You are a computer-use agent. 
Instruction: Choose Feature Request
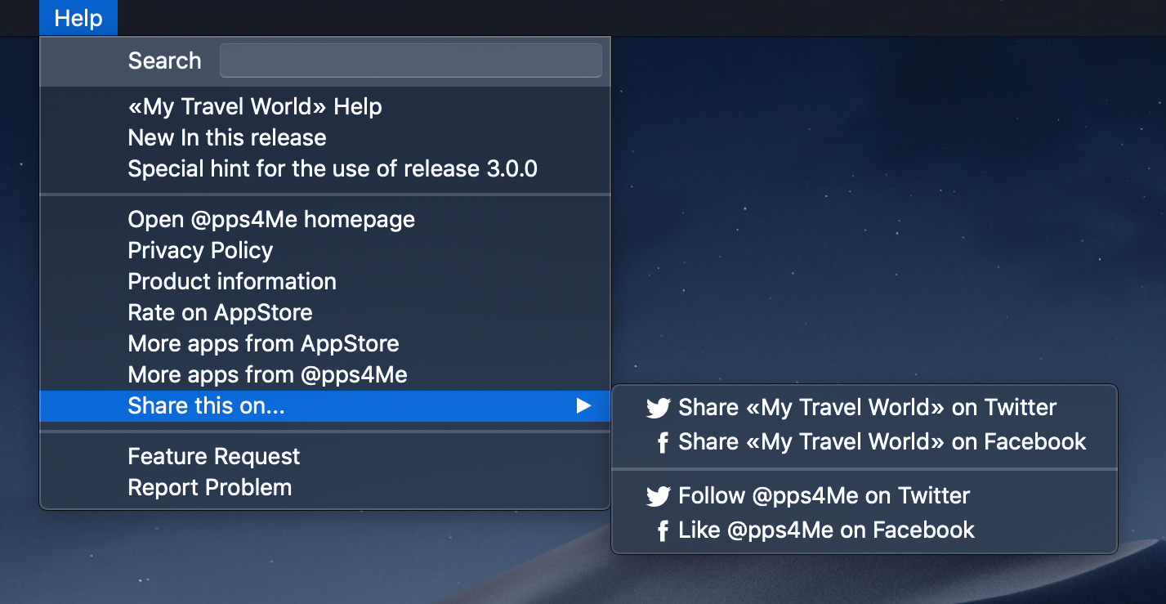tap(325, 457)
